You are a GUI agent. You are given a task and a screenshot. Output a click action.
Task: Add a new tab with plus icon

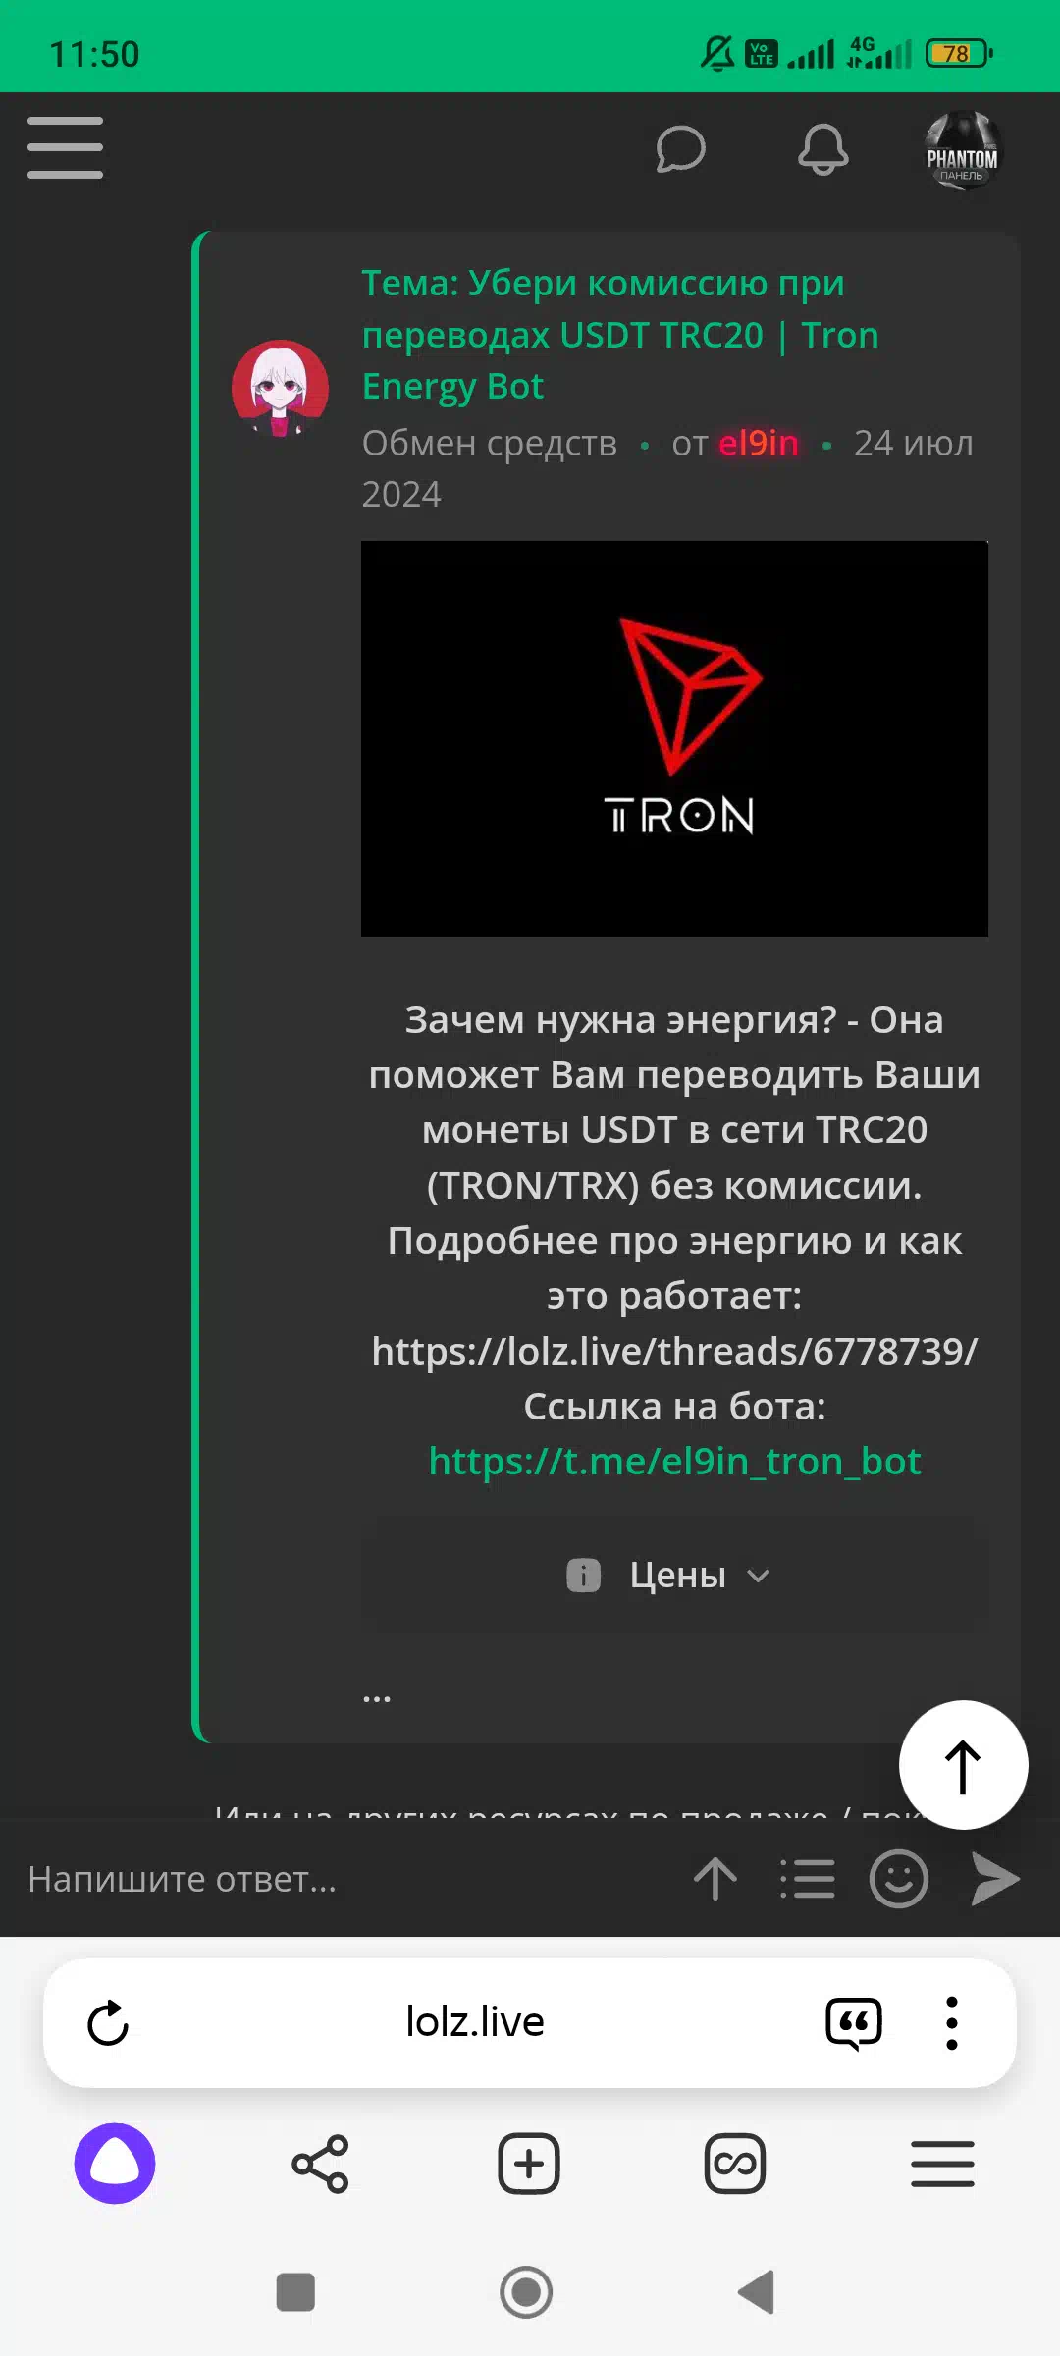[529, 2164]
